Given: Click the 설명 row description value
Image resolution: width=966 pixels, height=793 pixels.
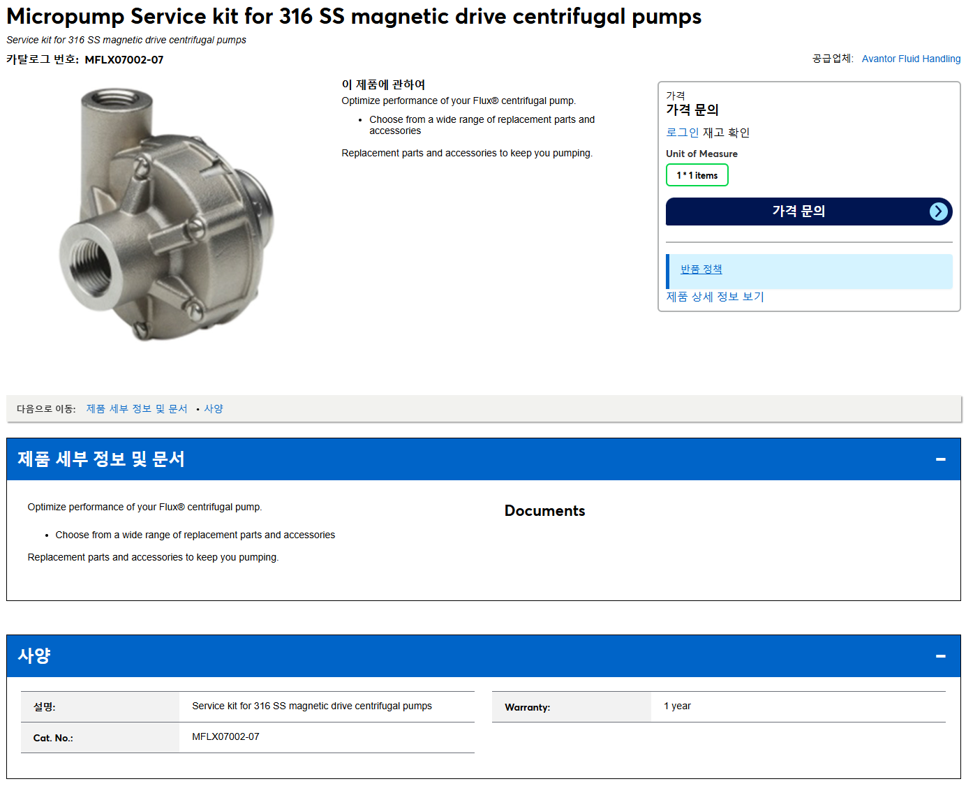Looking at the screenshot, I should coord(312,706).
